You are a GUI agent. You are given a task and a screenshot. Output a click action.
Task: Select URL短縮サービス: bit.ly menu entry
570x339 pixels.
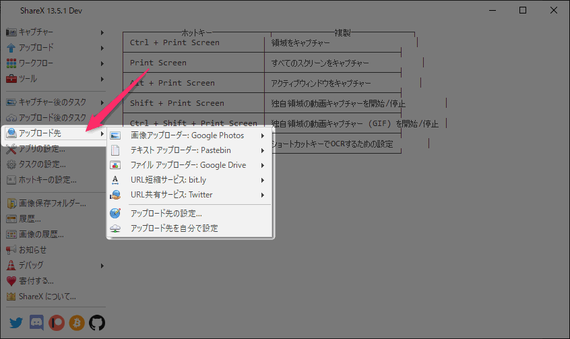(189, 180)
